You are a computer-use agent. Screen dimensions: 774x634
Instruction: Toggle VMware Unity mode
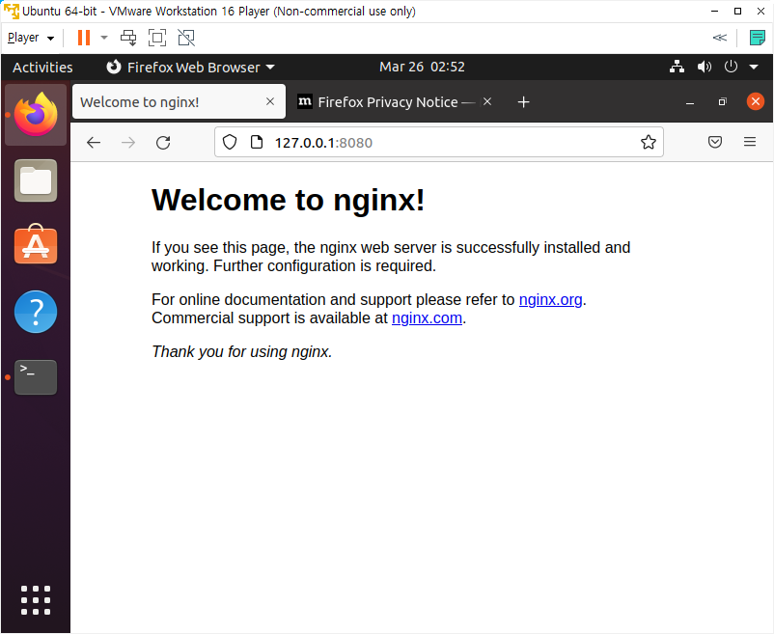click(186, 38)
